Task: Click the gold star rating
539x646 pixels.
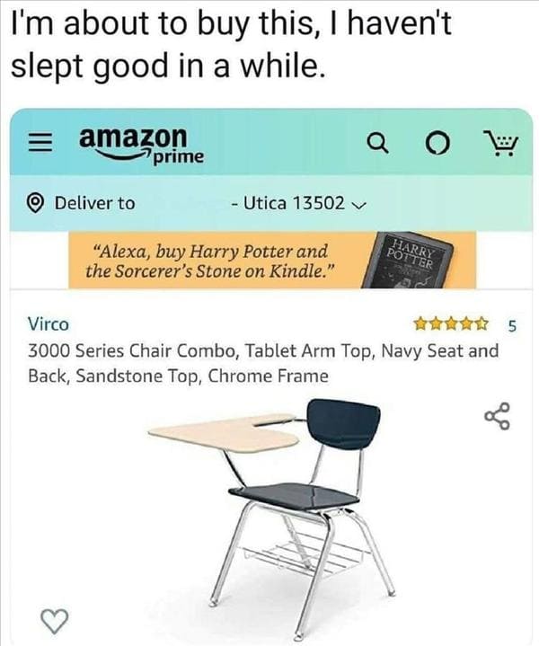Action: (x=451, y=324)
